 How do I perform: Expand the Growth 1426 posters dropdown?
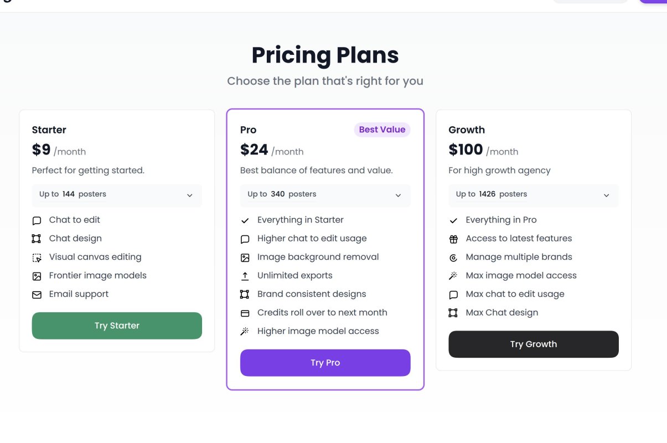533,195
